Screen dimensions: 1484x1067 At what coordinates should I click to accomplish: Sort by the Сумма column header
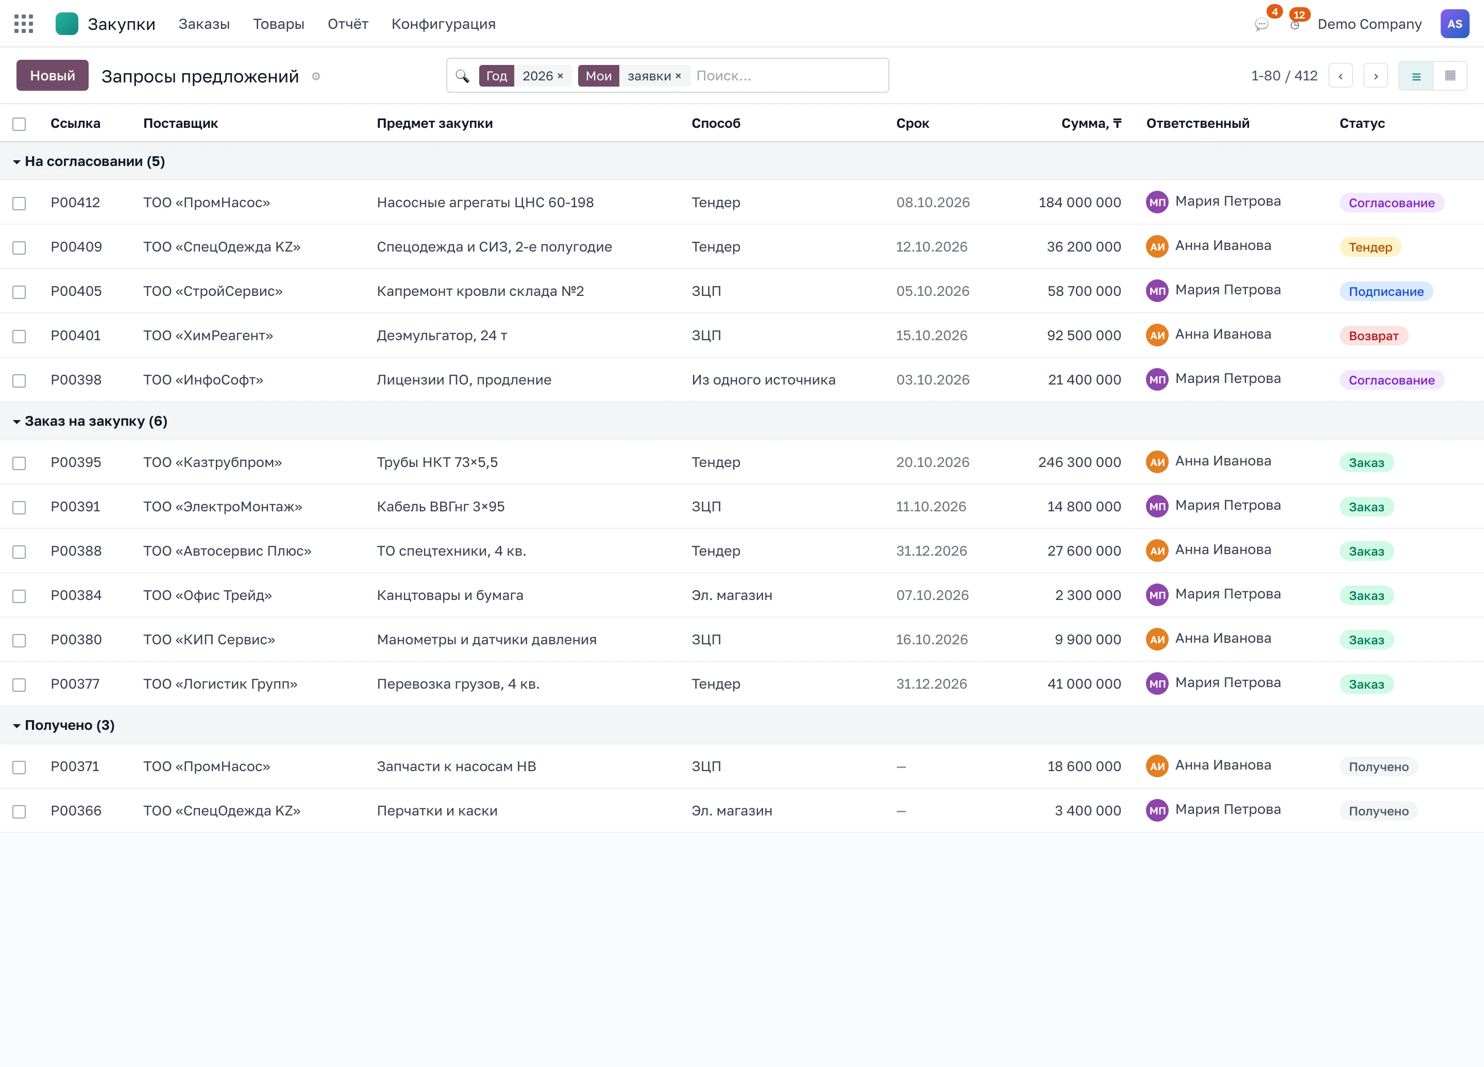[1091, 123]
